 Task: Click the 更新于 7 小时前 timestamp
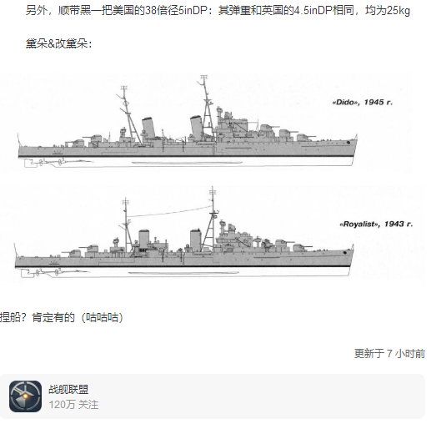pyautogui.click(x=389, y=354)
